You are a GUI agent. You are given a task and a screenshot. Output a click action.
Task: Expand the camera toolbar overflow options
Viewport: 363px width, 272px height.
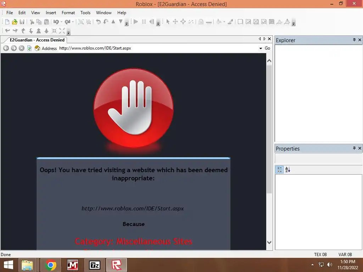pyautogui.click(x=68, y=32)
